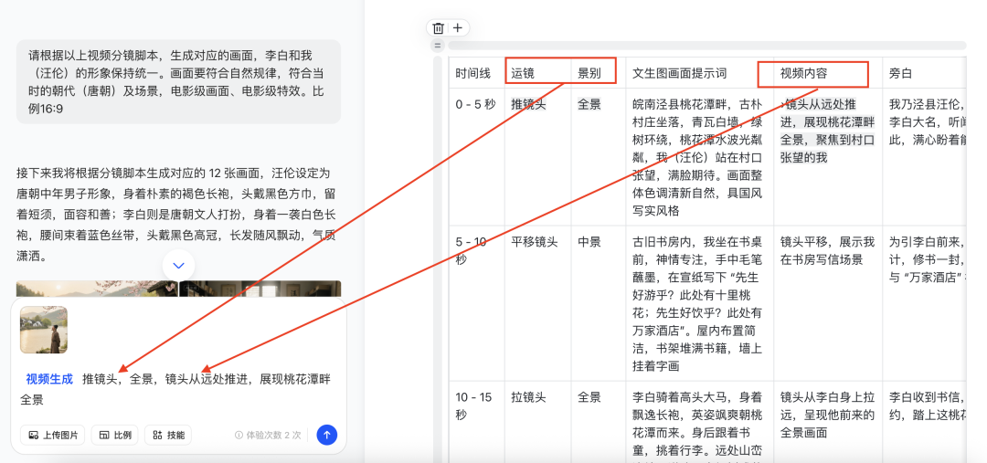
Task: Click 上传图片 upload image button
Action: pos(52,435)
